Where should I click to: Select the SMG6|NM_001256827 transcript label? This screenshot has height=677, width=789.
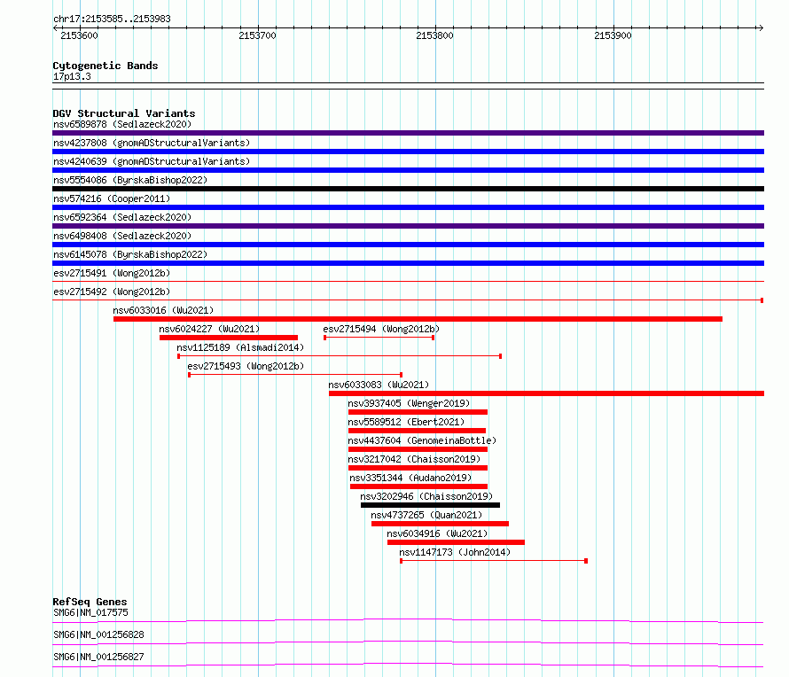(98, 657)
